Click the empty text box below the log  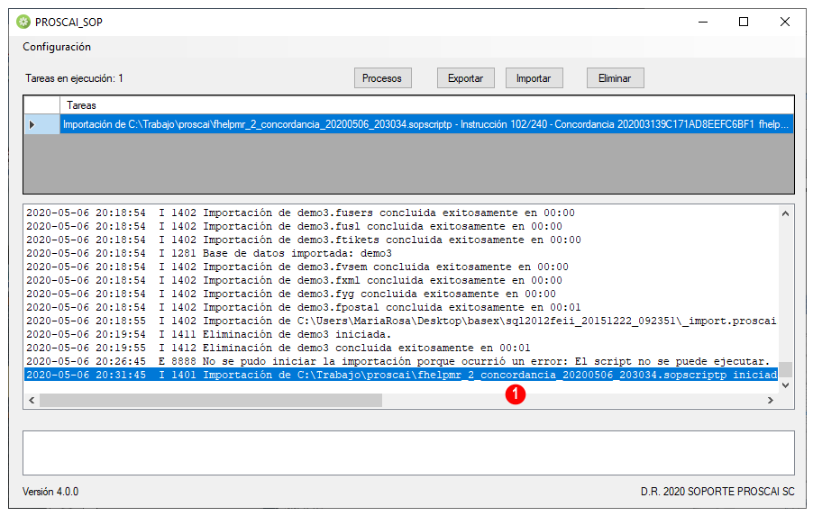[408, 453]
